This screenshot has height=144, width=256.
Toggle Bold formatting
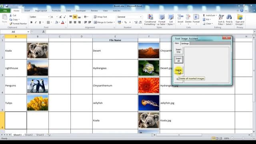(31, 22)
